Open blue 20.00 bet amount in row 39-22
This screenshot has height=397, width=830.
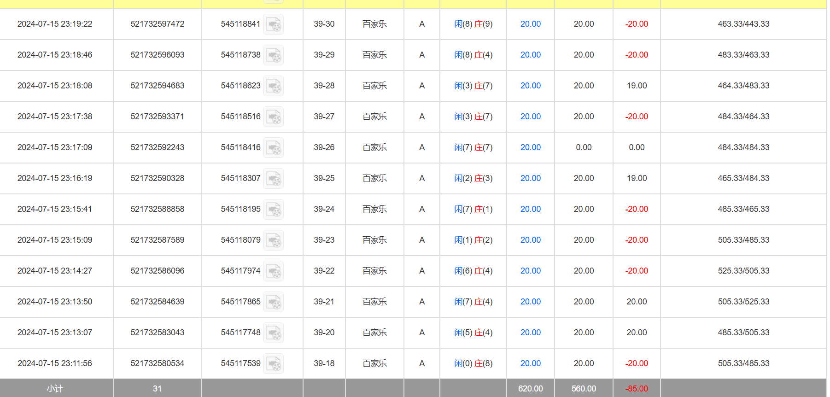(530, 271)
